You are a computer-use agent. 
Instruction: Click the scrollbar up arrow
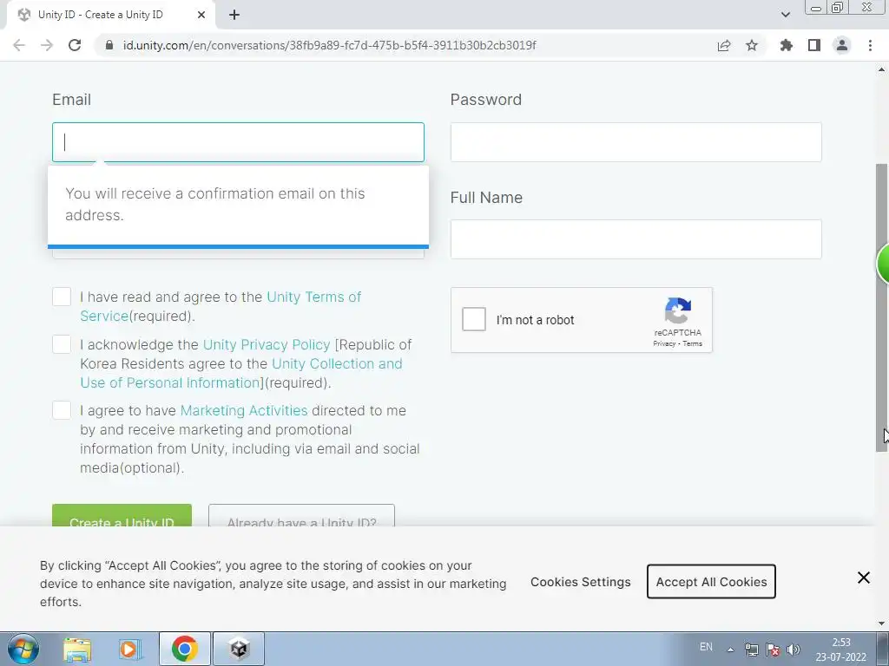(x=882, y=70)
